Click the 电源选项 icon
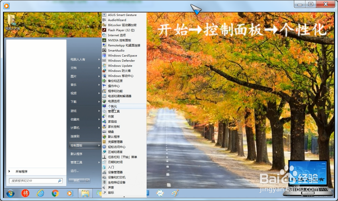This screenshot has height=201, width=338. click(x=104, y=101)
